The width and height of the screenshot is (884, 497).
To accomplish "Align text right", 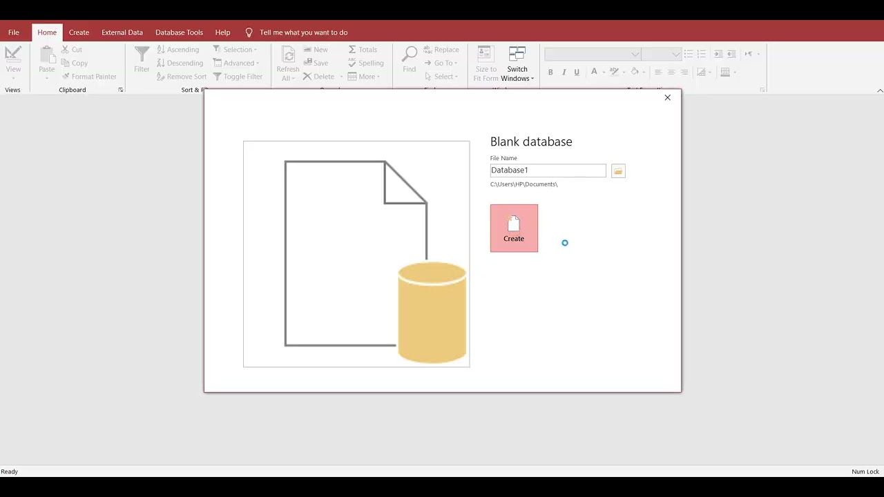I will pos(684,72).
